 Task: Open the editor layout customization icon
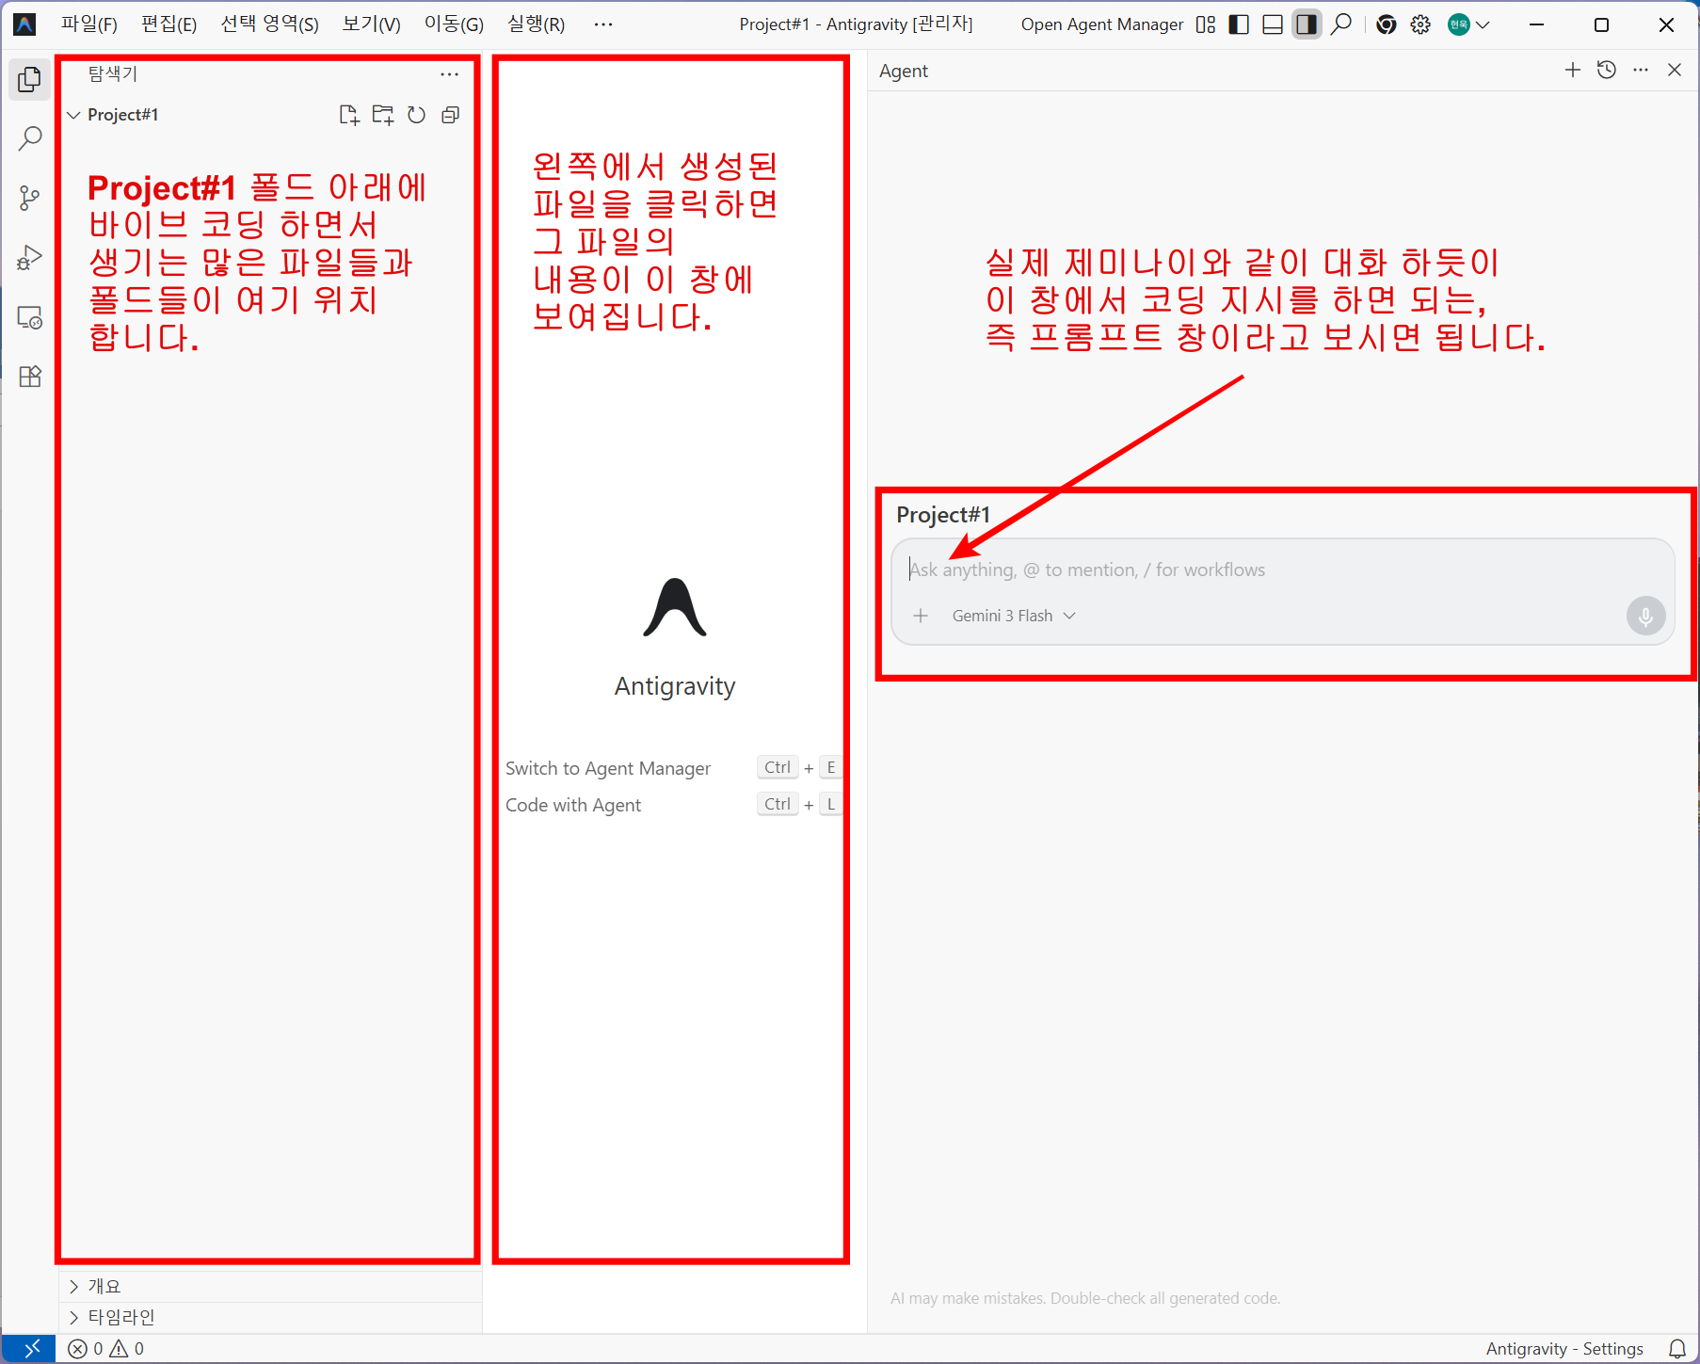1206,24
